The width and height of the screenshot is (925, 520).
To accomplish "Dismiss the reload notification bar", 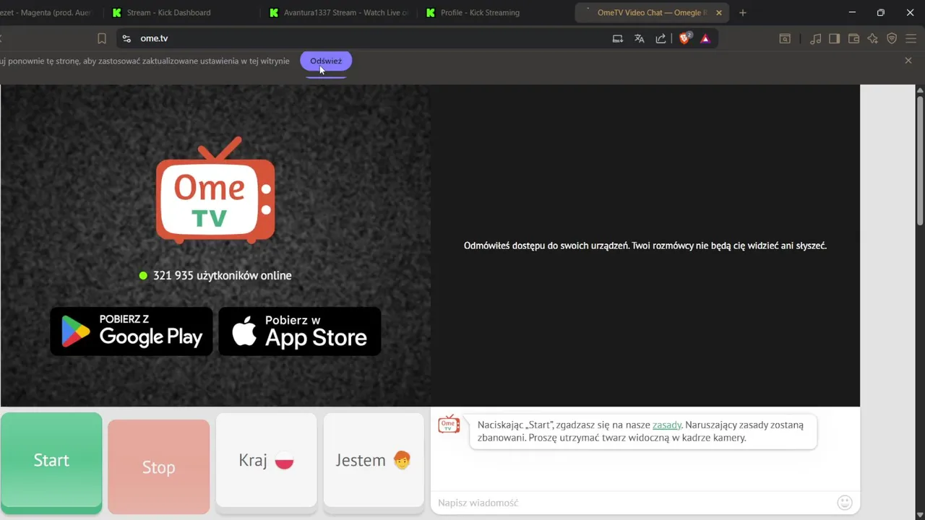I will [x=908, y=61].
